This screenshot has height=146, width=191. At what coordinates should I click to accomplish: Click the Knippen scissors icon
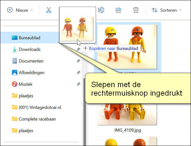[x=49, y=10]
